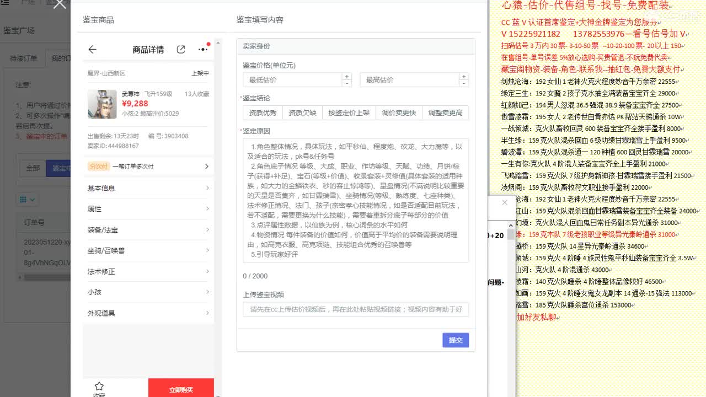Click the 13人收藏 label

pyautogui.click(x=197, y=94)
